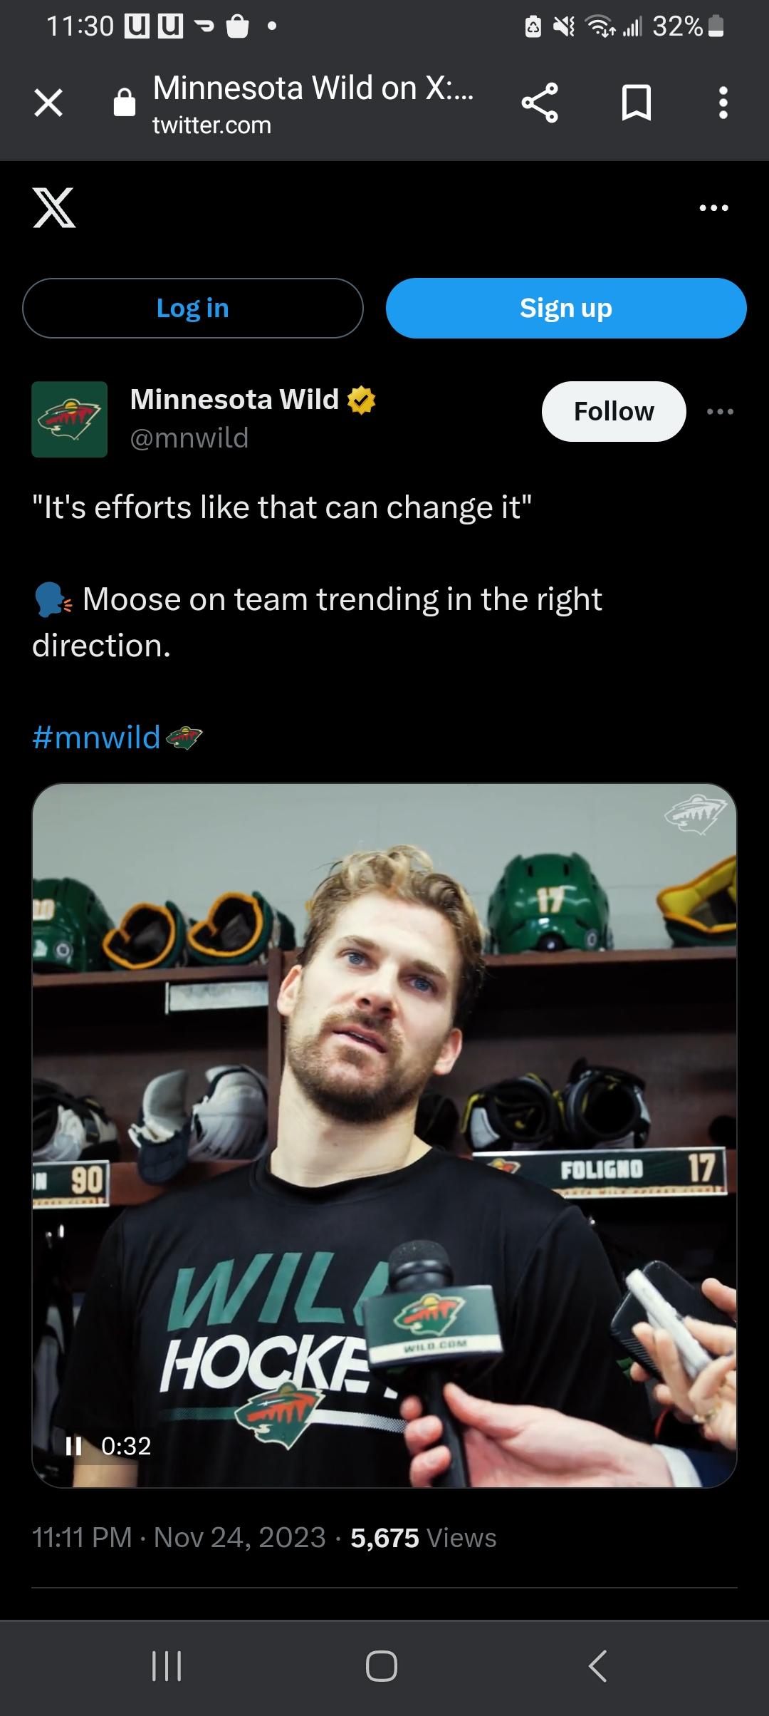Tap the Android home navigation button
The height and width of the screenshot is (1716, 769).
click(x=382, y=1666)
